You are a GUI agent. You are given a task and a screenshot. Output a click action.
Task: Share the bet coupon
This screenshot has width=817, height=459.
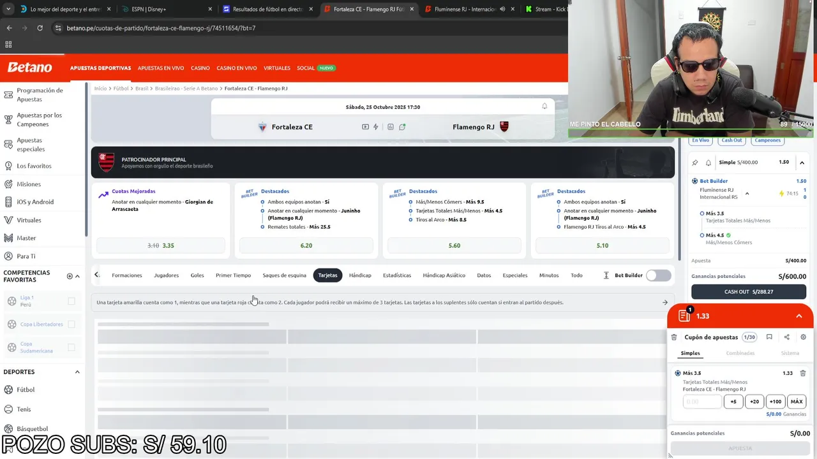[x=786, y=337]
